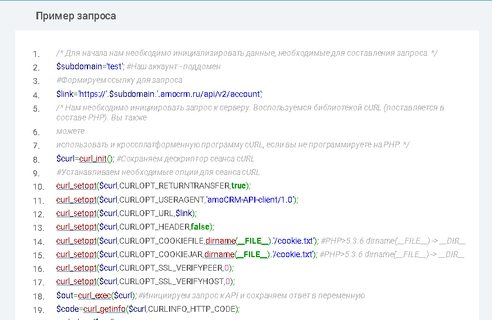Click the dirname link on the COOKIEFILE line

(220, 241)
